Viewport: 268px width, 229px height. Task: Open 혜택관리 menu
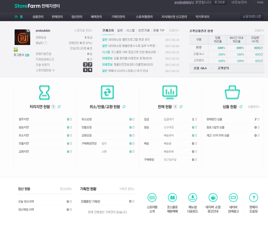pyautogui.click(x=96, y=17)
